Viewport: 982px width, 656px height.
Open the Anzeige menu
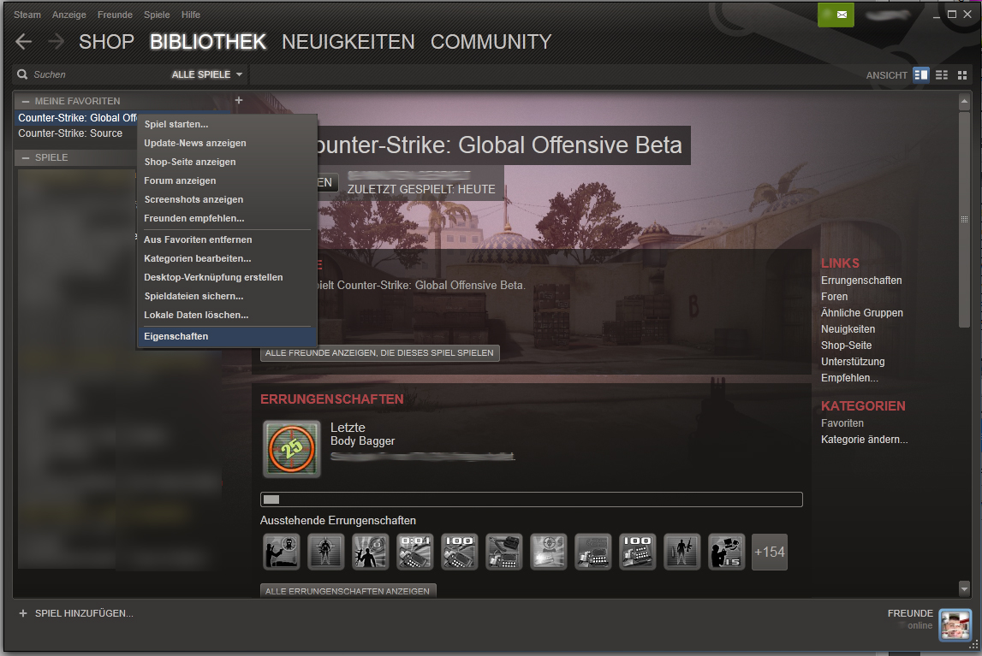click(68, 15)
